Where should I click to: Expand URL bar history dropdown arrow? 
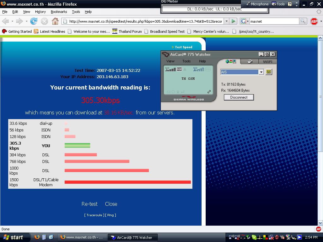(226, 21)
